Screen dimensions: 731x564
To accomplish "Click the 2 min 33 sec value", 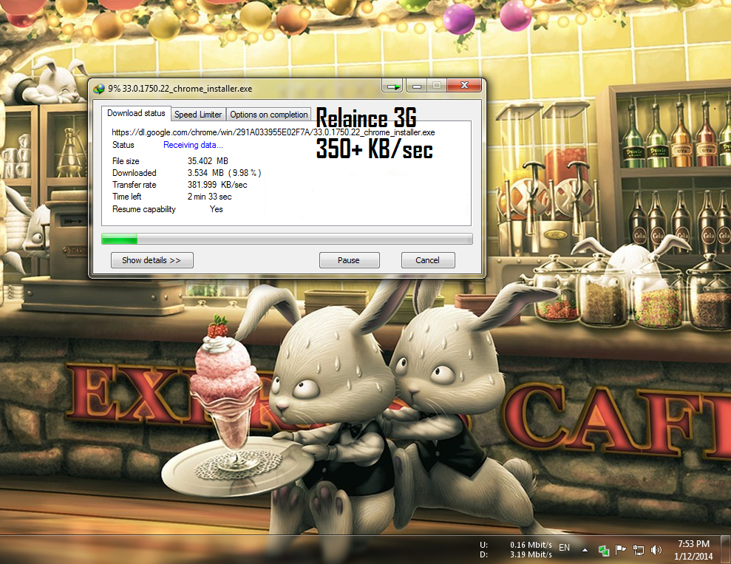I will (209, 197).
